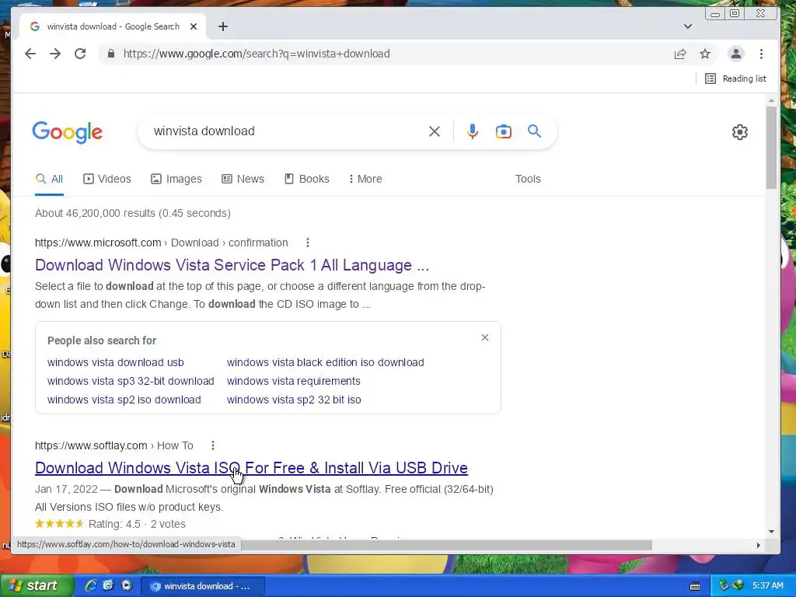Screen dimensions: 796x597
Task: Click the vertical scrollbar thumb
Action: click(771, 147)
